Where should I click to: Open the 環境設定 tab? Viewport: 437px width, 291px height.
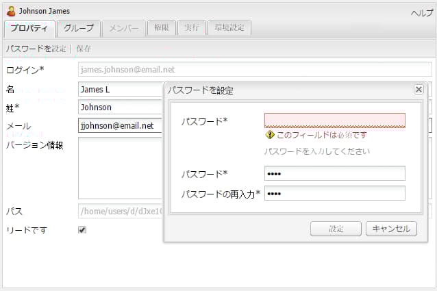(229, 28)
